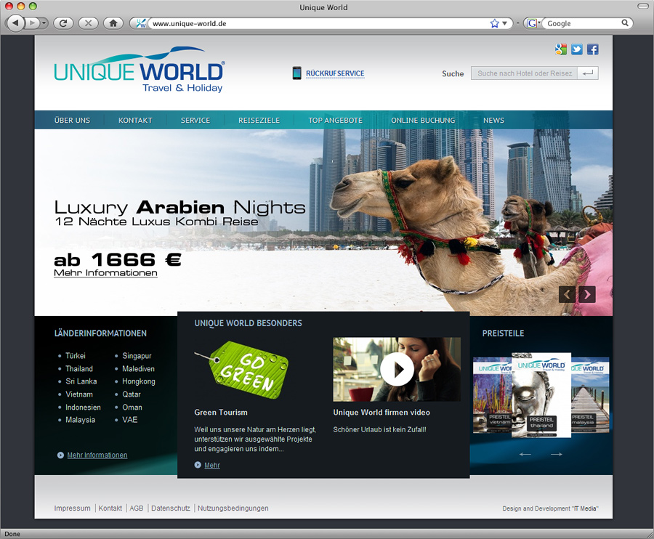This screenshot has height=539, width=654.
Task: Open Singapur country information
Action: coord(137,356)
